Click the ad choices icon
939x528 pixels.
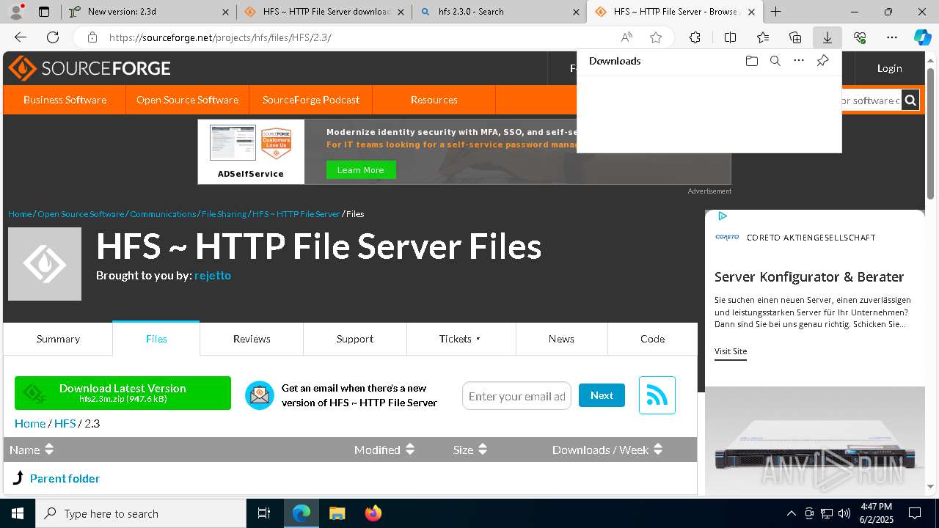tap(723, 216)
